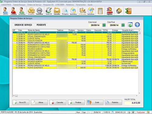
Task: Select row 5 CASA DO AVIADOR
Action: pos(75,41)
